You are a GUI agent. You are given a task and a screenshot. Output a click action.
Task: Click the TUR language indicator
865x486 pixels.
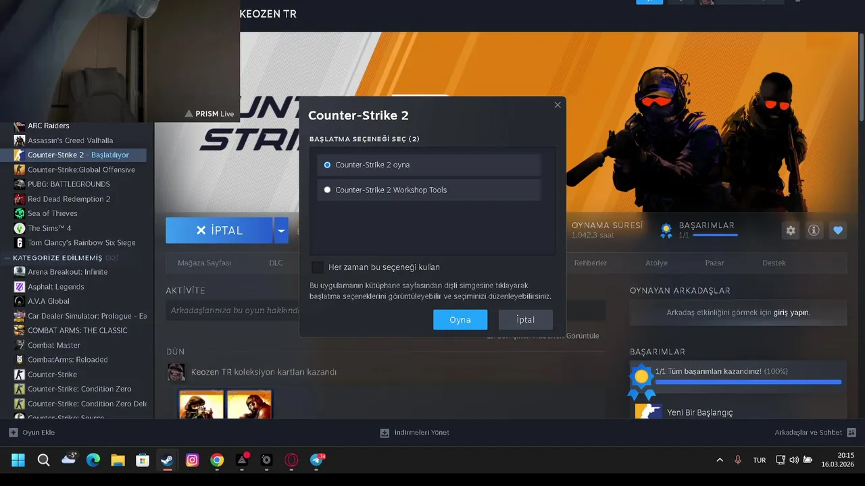[x=760, y=460]
